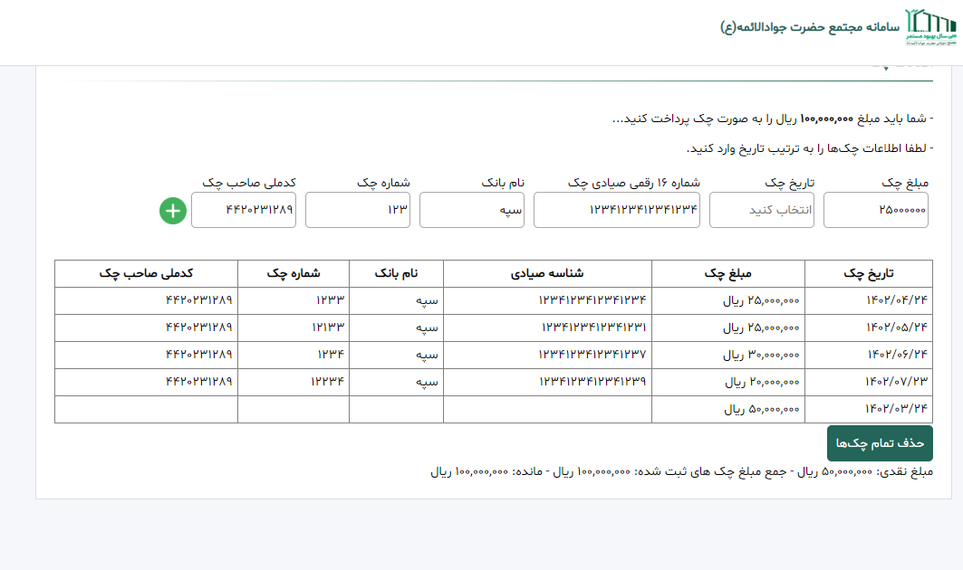This screenshot has height=570, width=963.
Task: Click the مبلغ چک table column header
Action: (727, 273)
